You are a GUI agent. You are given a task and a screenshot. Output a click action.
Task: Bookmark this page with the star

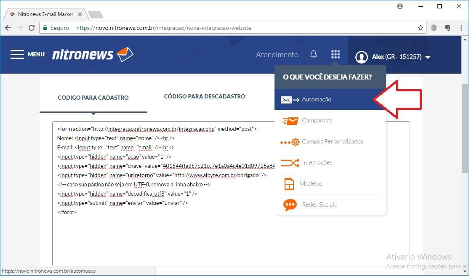tap(421, 28)
